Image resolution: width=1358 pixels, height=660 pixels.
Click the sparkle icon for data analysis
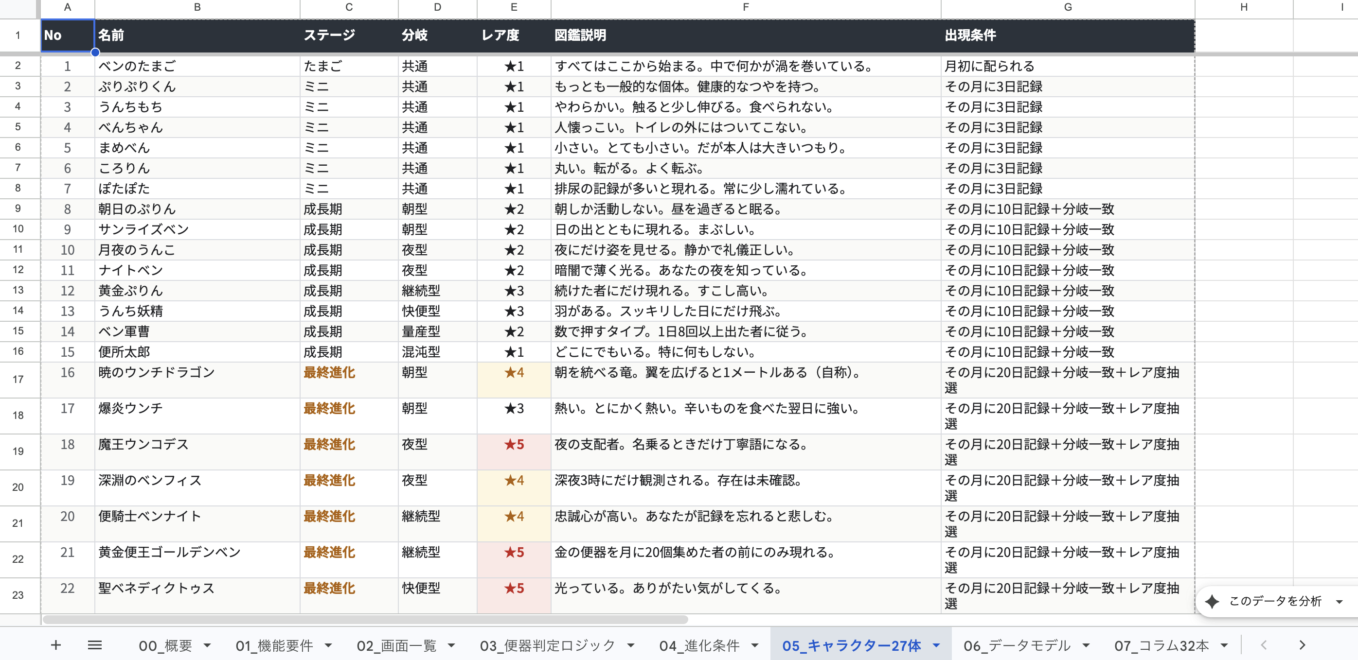point(1213,601)
